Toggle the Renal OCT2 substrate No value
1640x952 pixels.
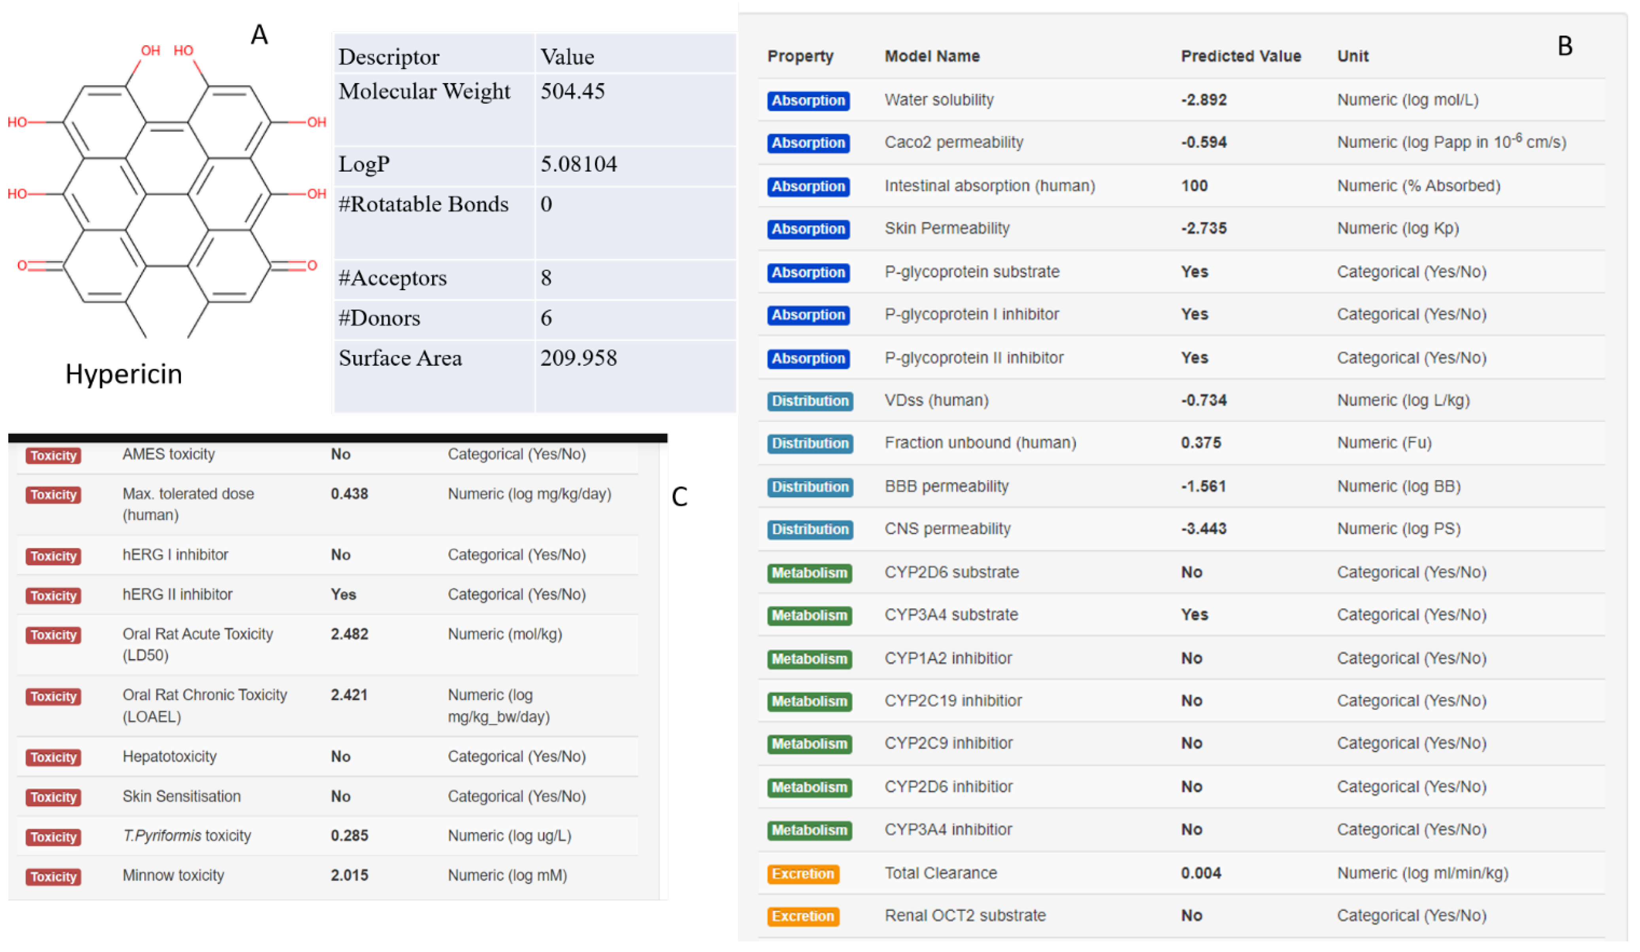click(x=1192, y=916)
